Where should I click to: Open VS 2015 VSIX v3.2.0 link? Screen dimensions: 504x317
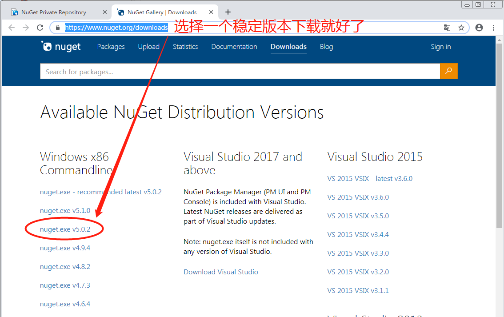point(358,272)
